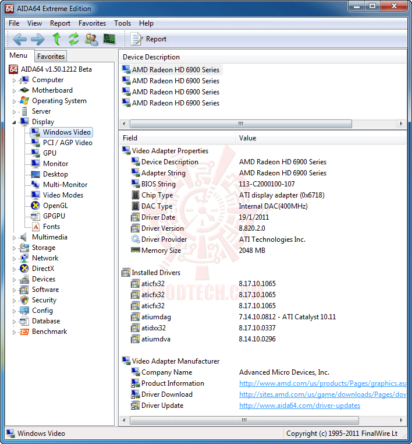Select the second AMD Radeon HD 6900 Series entry
This screenshot has height=444, width=412.
pyautogui.click(x=171, y=81)
